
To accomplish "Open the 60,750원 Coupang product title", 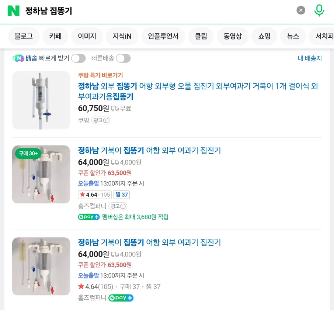I will [198, 91].
